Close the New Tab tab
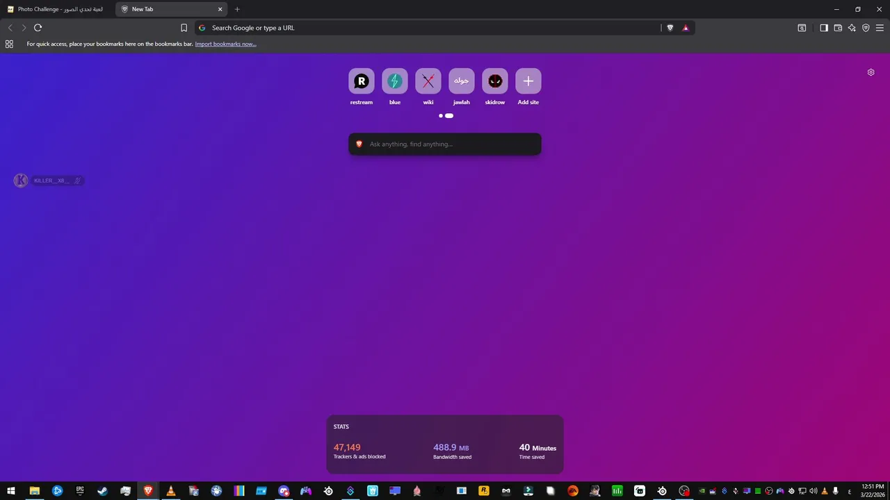Screen dimensions: 890x500 220,9
